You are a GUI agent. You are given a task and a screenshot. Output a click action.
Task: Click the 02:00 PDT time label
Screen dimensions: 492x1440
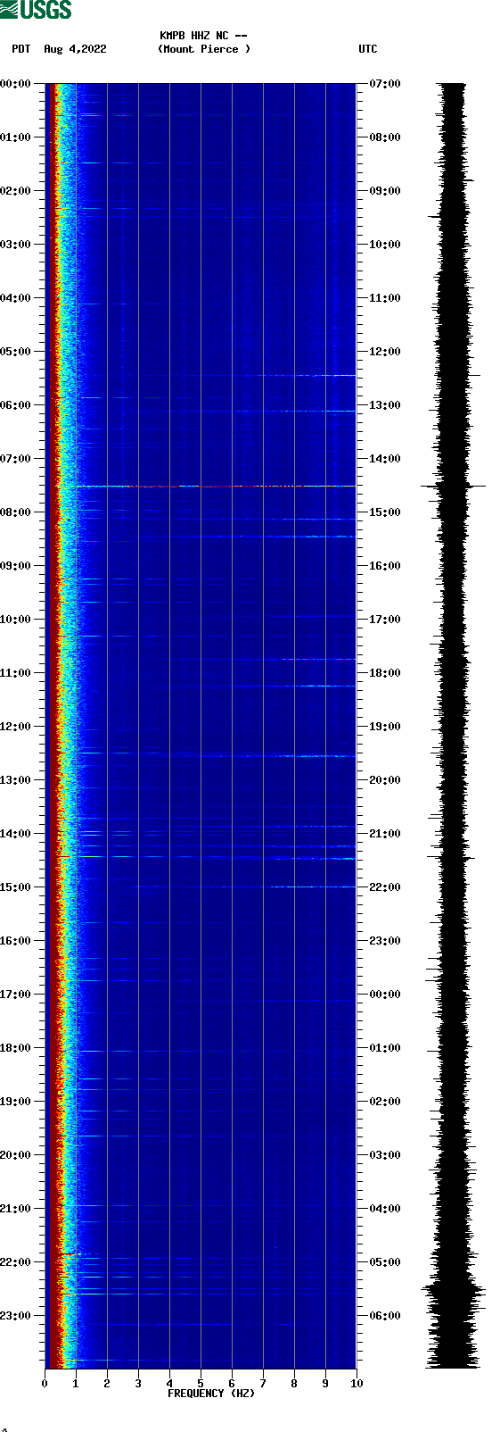point(16,191)
